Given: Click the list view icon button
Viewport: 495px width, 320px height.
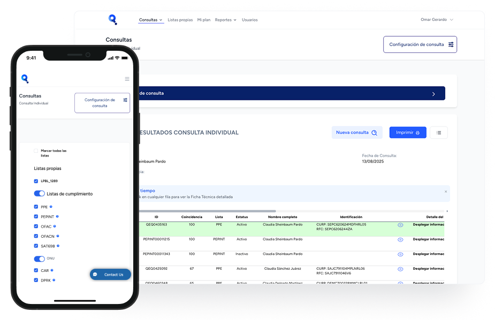Looking at the screenshot, I should [x=438, y=132].
